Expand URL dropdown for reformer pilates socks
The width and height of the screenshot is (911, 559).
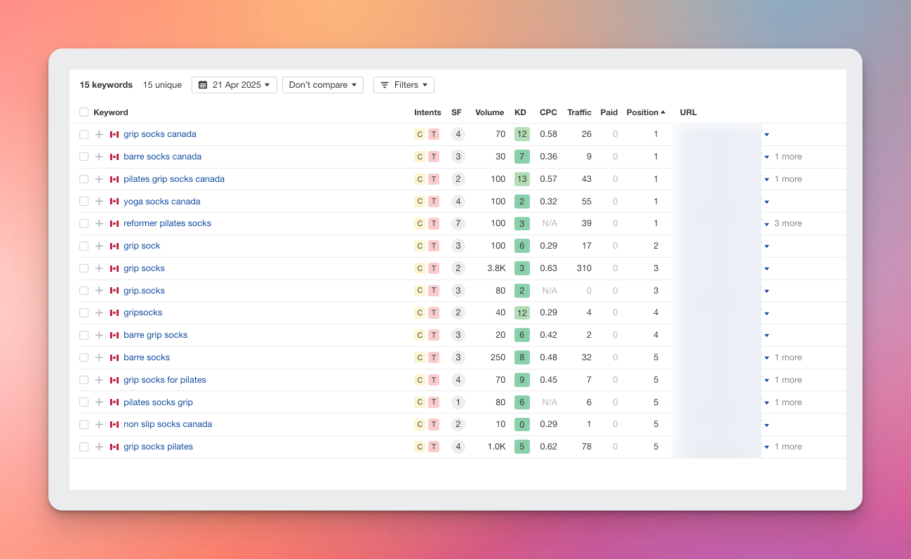[766, 224]
